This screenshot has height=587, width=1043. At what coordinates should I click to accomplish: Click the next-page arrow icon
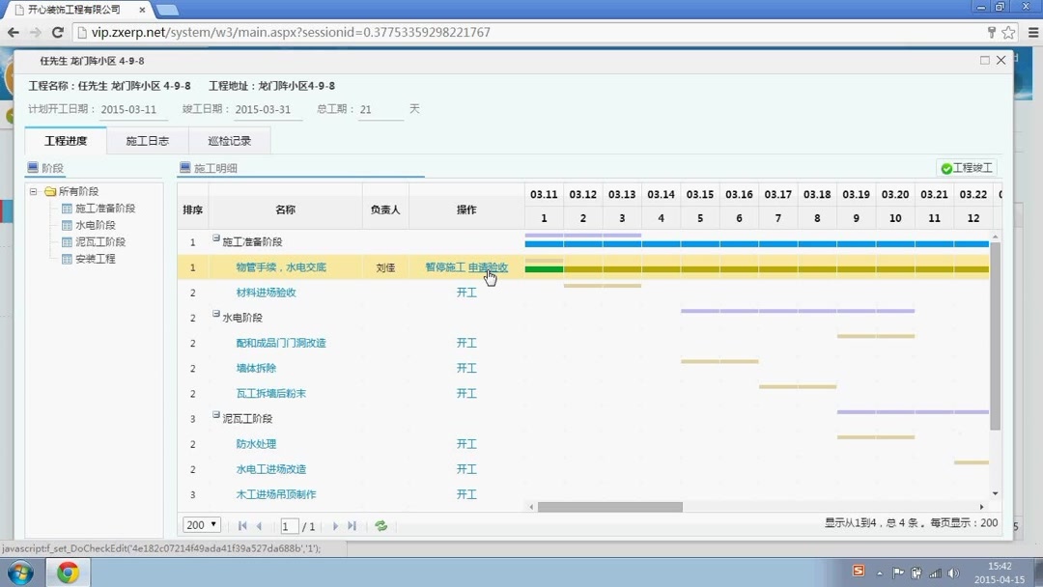[334, 525]
